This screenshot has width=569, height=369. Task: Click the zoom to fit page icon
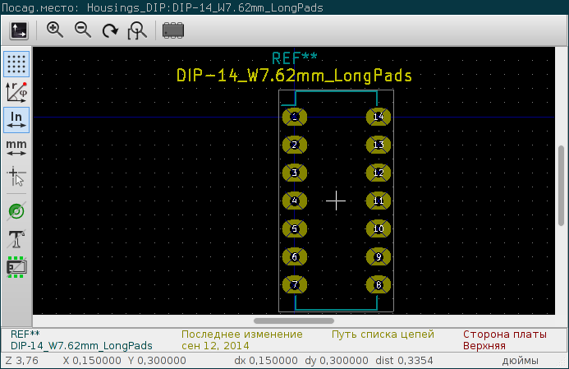137,30
